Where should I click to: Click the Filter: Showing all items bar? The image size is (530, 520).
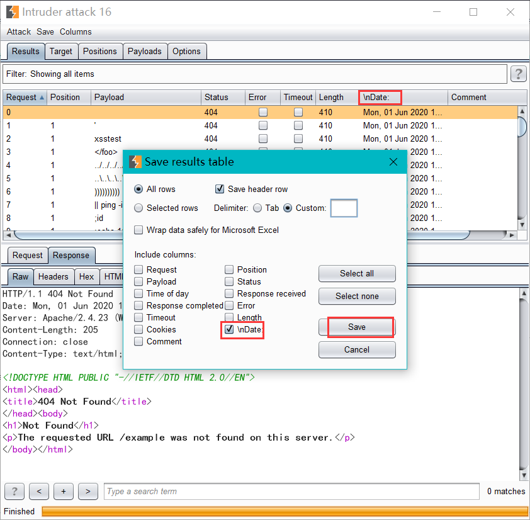point(255,74)
